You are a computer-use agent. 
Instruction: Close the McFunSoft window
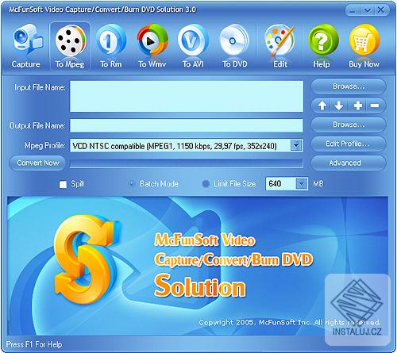pyautogui.click(x=381, y=10)
